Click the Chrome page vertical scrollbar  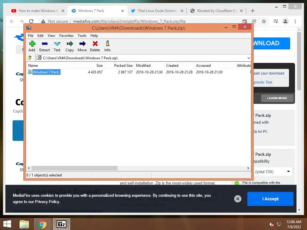click(x=299, y=61)
